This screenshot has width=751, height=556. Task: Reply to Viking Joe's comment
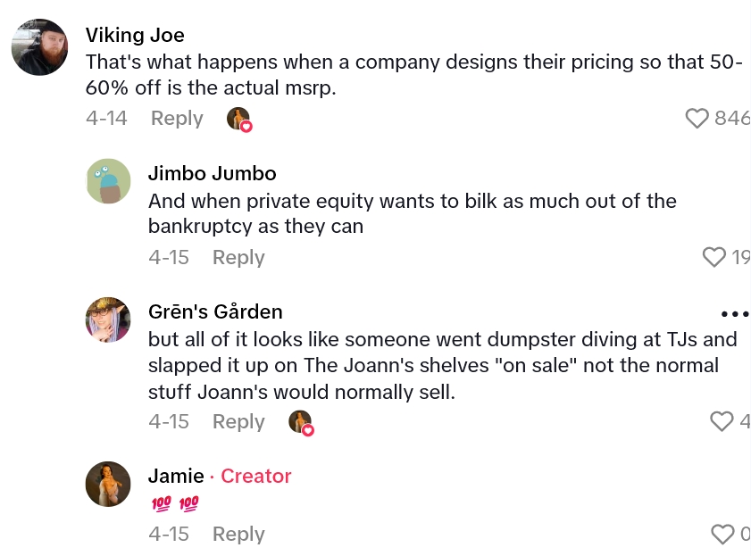tap(177, 118)
